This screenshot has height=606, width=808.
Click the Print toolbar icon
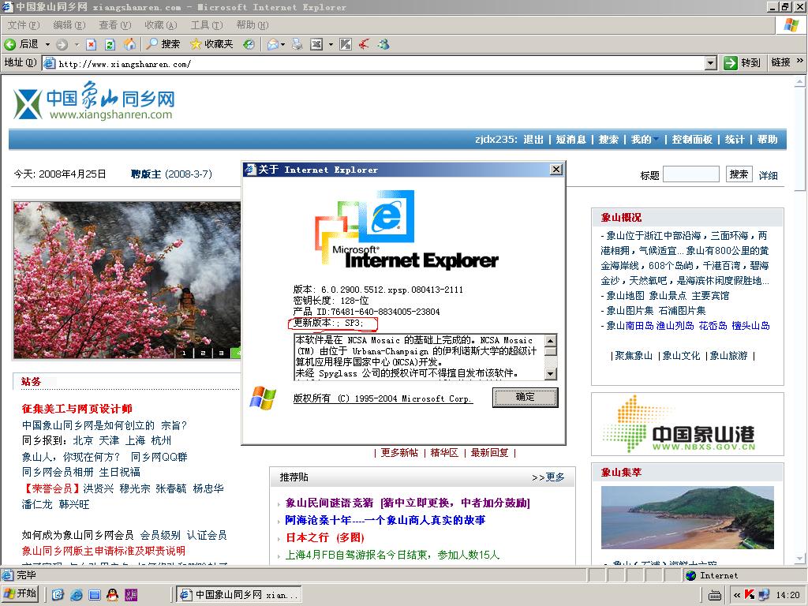(x=297, y=44)
